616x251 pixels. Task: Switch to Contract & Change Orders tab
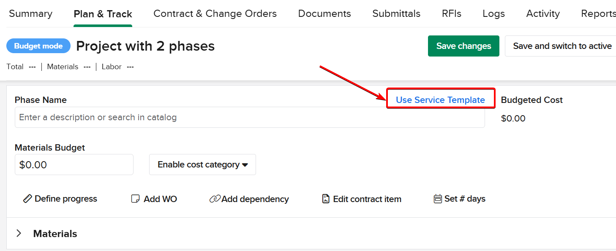[x=215, y=13]
